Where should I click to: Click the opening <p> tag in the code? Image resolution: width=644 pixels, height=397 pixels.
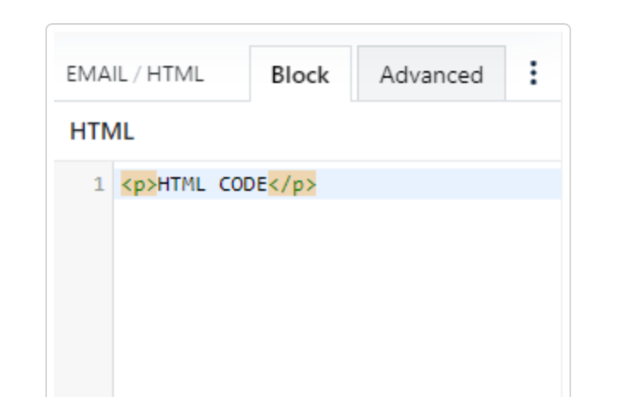click(138, 185)
